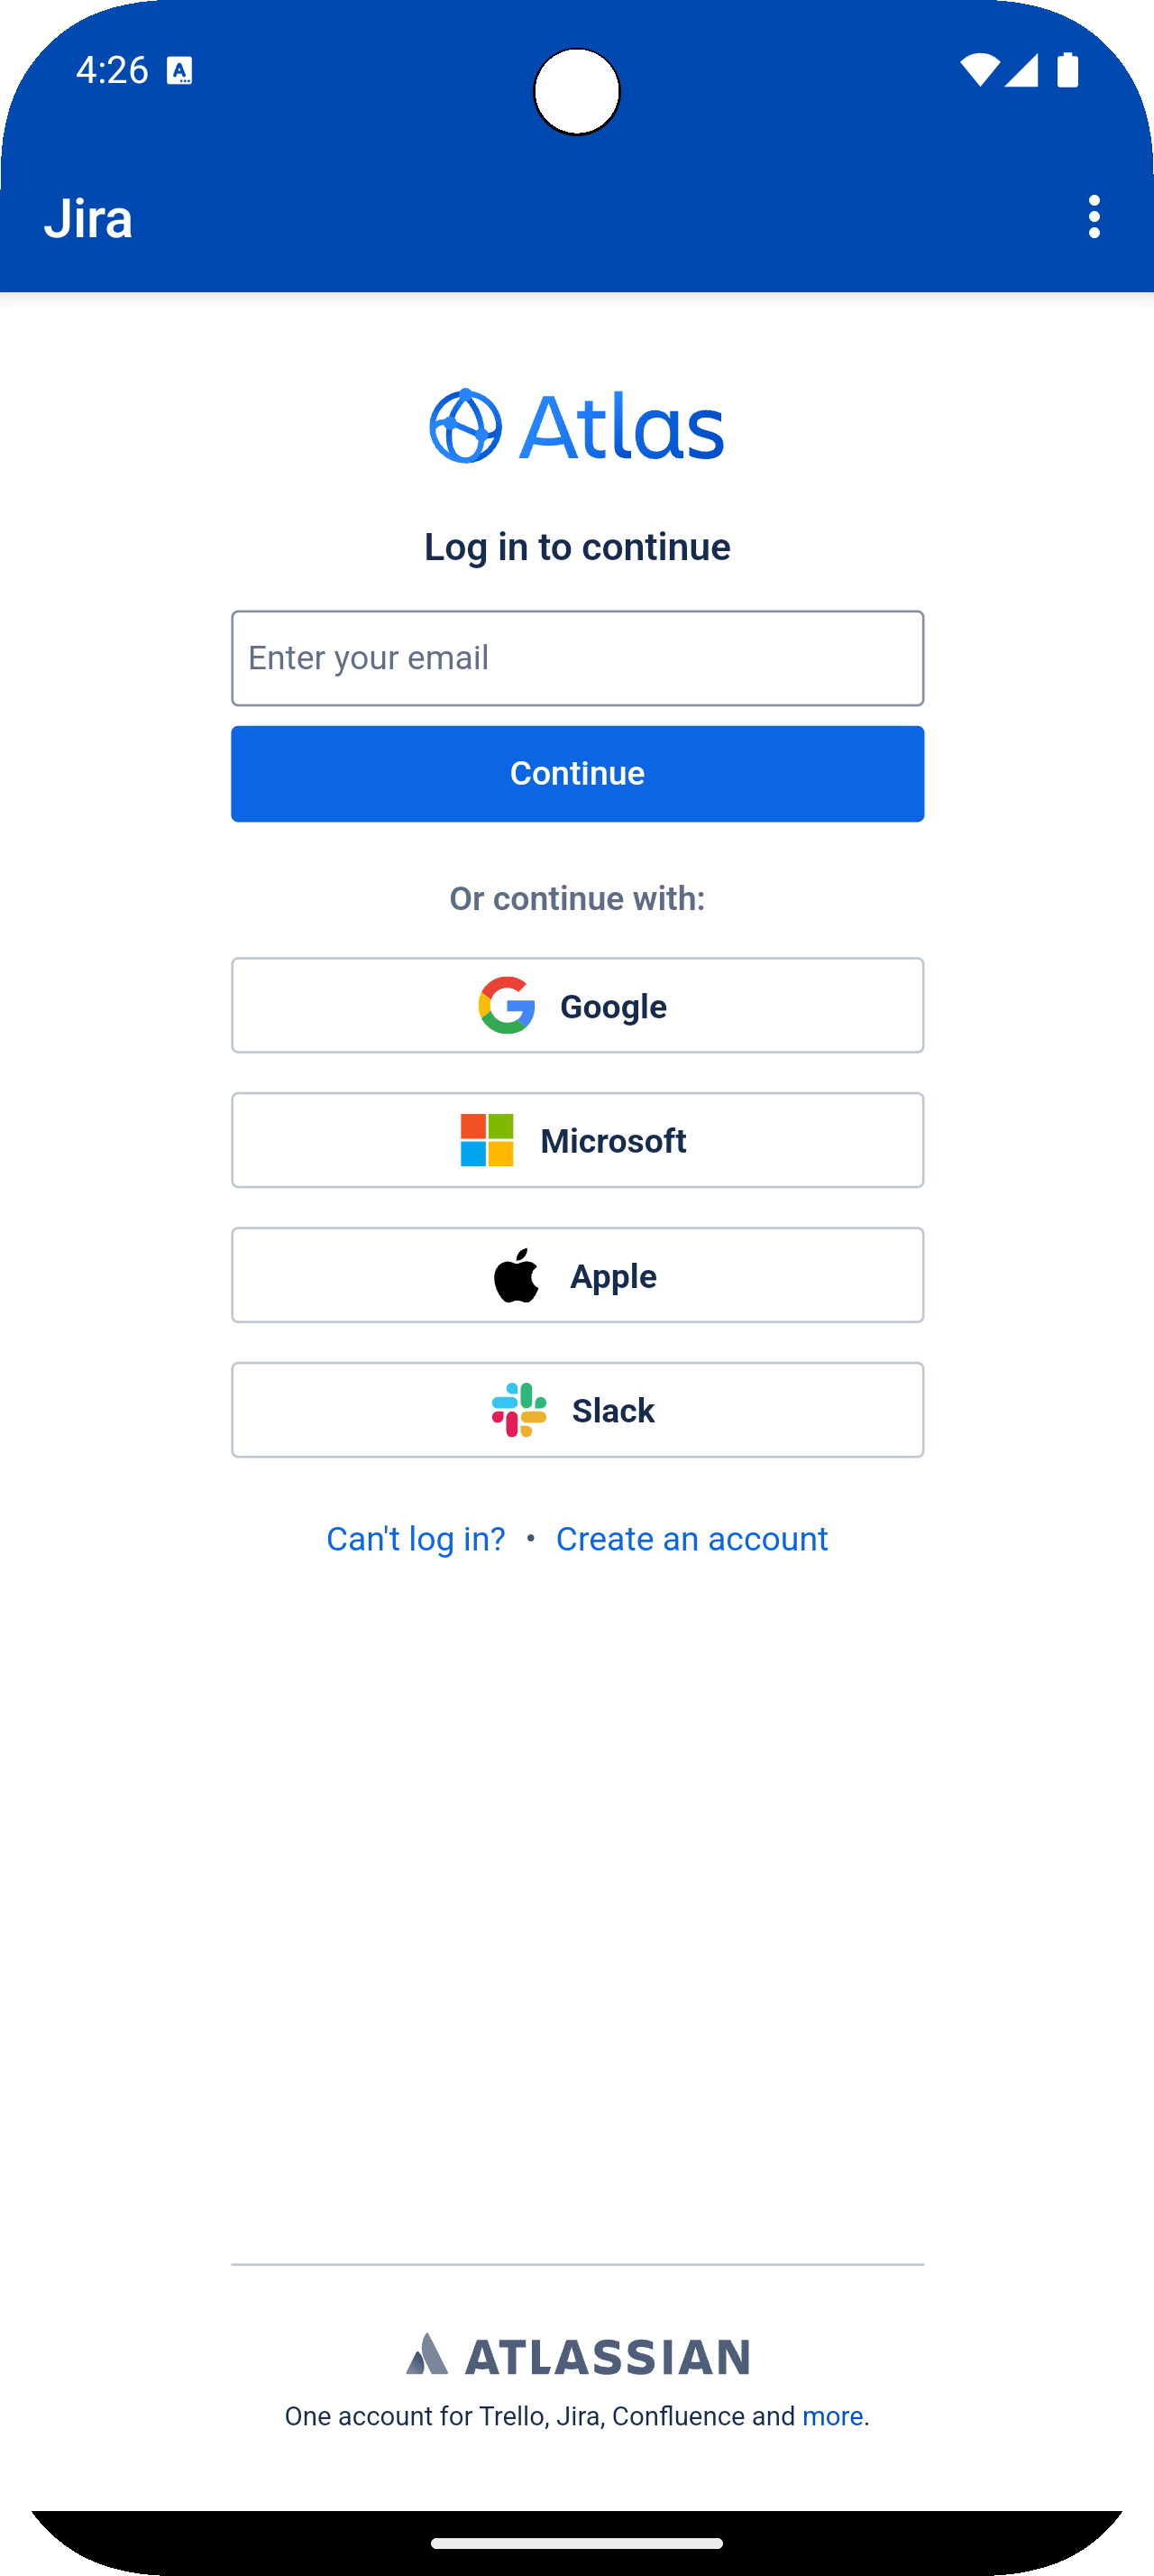Follow the Create an account link
Screen dimensions: 1154x2576
[691, 1538]
